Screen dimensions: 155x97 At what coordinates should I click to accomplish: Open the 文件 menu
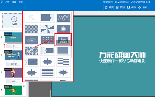pyautogui.click(x=7, y=2)
